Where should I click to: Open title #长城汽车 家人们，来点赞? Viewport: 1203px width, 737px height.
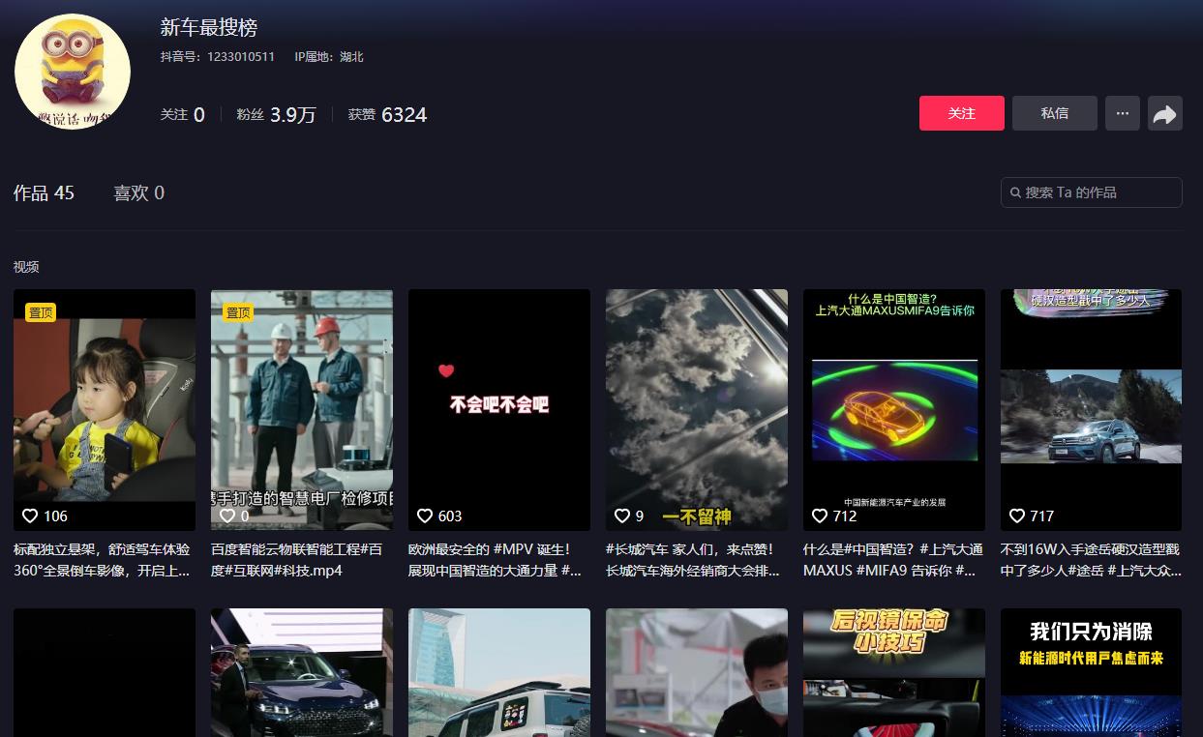click(693, 560)
